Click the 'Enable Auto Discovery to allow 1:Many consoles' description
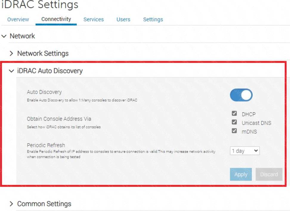Viewport: 290px width, 211px height. pos(82,100)
